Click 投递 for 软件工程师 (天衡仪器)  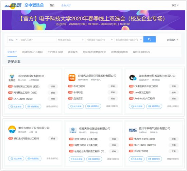(114, 139)
